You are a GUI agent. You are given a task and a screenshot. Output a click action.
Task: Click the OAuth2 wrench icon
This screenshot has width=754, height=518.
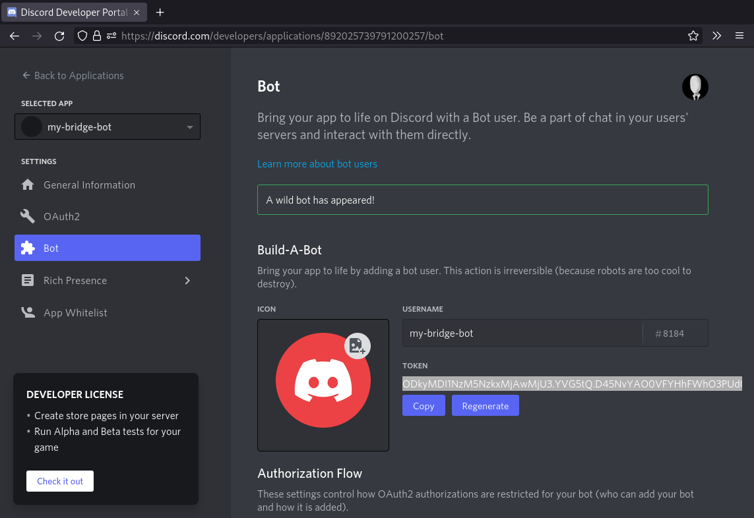point(28,216)
